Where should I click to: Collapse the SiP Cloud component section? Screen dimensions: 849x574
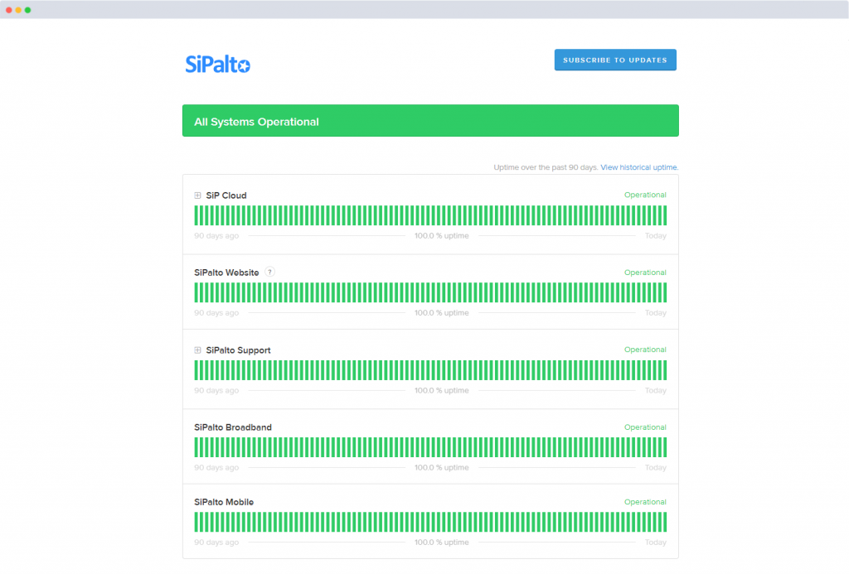click(196, 195)
